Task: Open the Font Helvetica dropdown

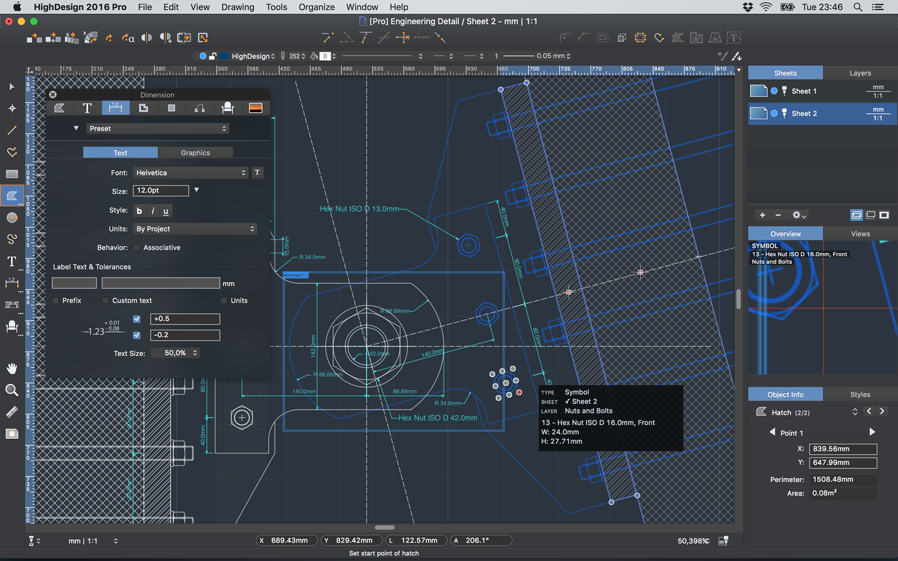Action: pos(191,173)
